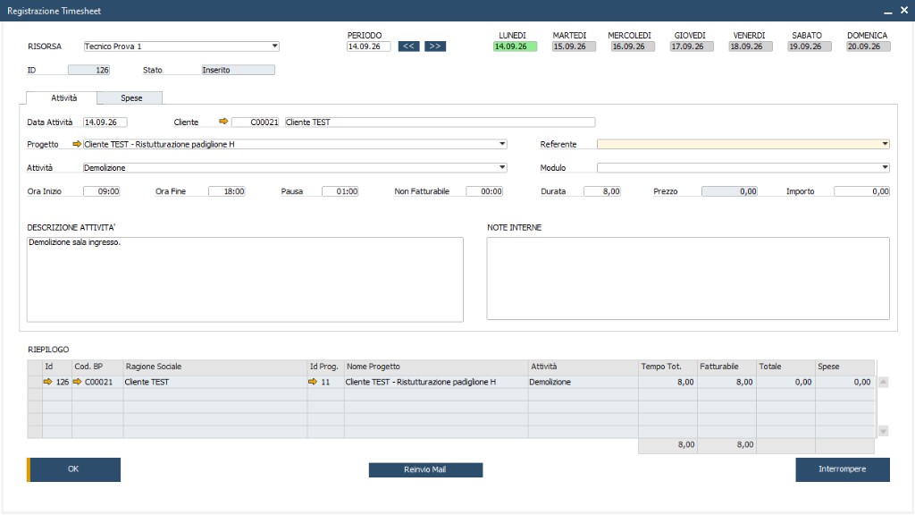The height and width of the screenshot is (515, 915).
Task: Click the Cliente code field C00021
Action: [x=255, y=122]
